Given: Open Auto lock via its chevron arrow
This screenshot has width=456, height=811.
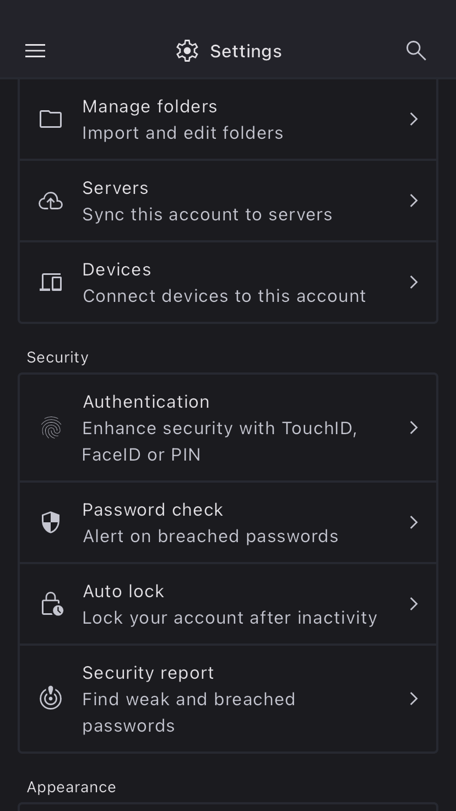Looking at the screenshot, I should click(414, 604).
